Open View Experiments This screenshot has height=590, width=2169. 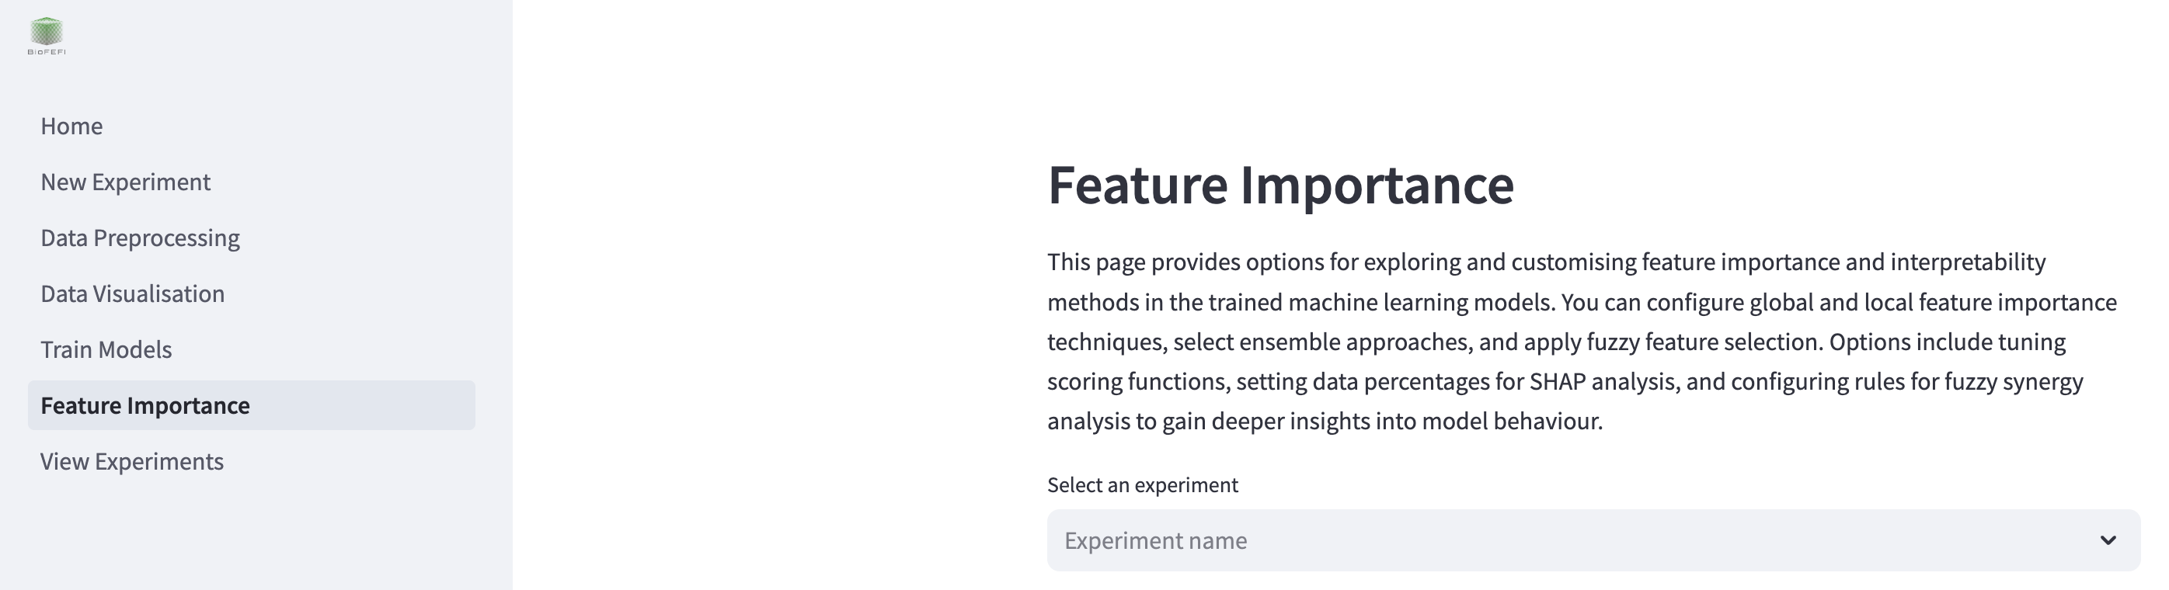(131, 461)
